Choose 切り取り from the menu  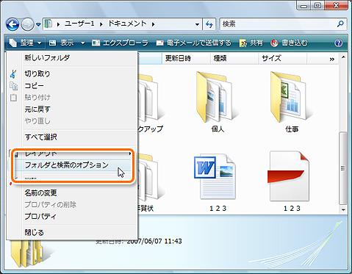pyautogui.click(x=72, y=73)
